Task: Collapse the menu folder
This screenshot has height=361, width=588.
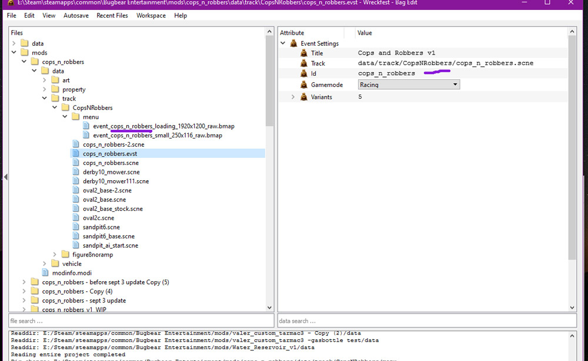Action: (65, 116)
